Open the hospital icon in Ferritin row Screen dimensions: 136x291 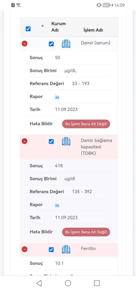(x=66, y=250)
